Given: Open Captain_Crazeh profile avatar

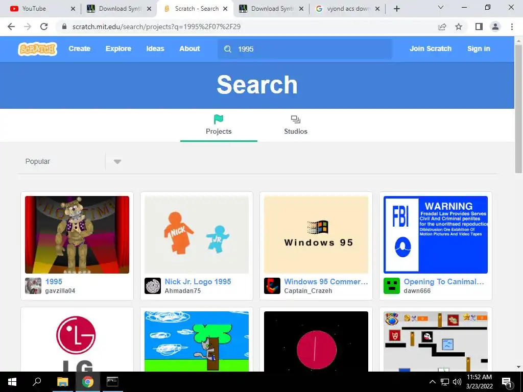Looking at the screenshot, I should [x=272, y=286].
